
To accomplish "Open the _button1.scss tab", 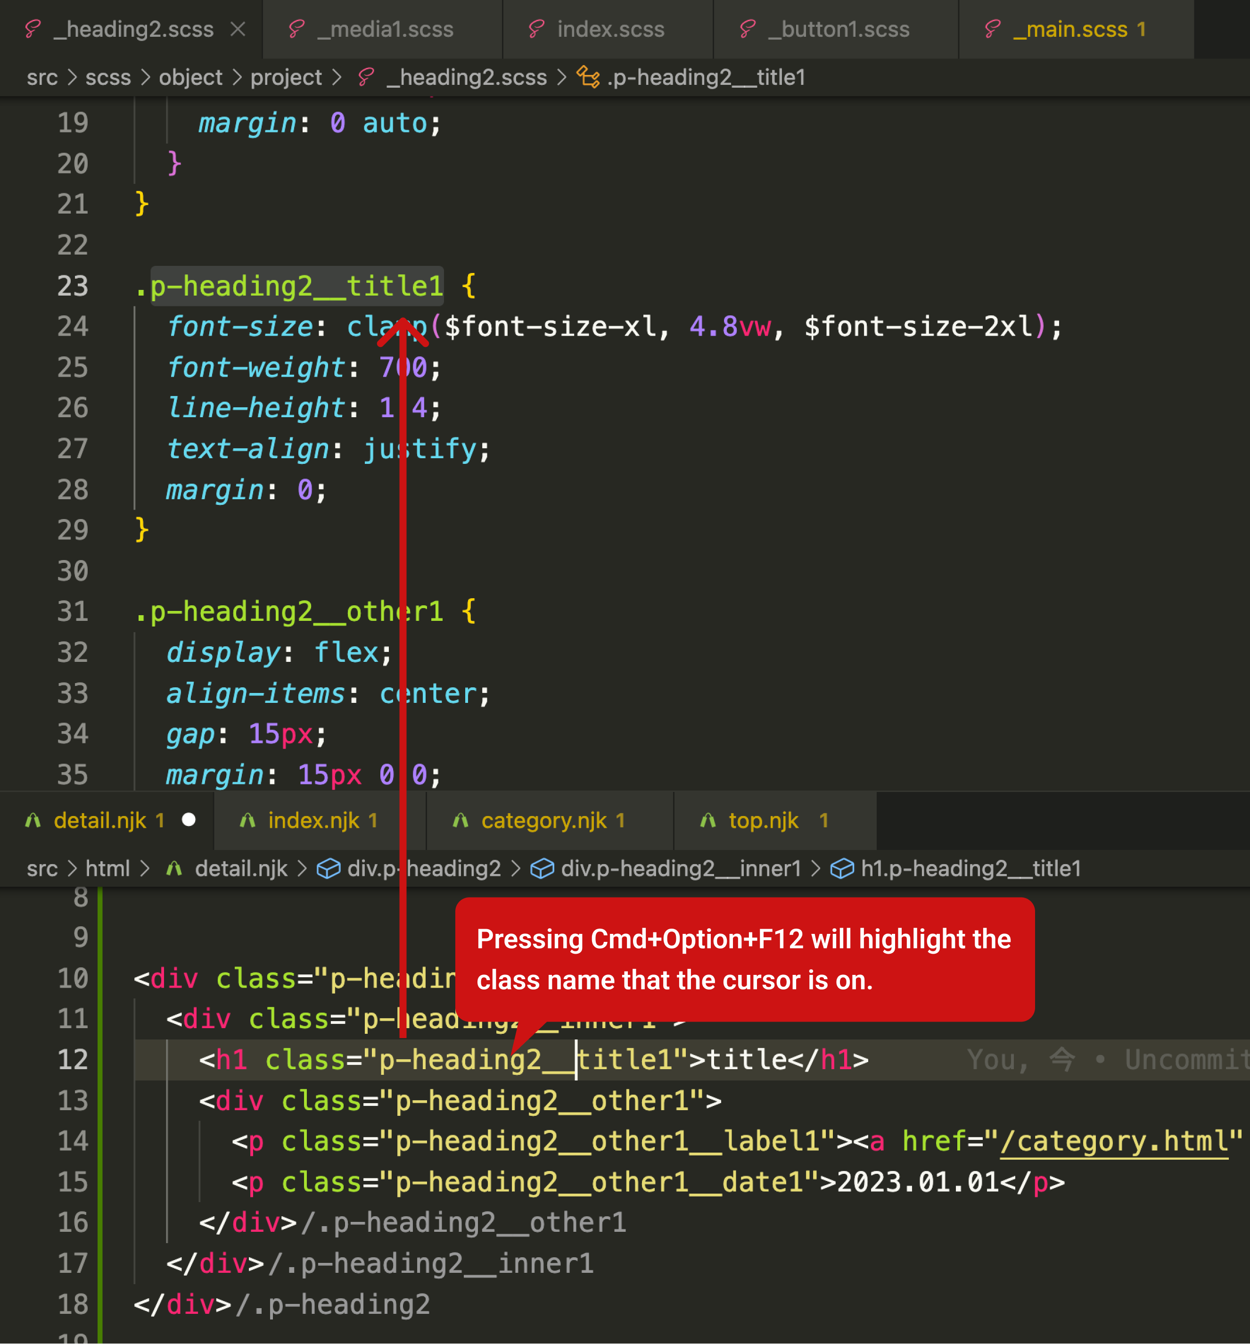I will click(x=836, y=29).
